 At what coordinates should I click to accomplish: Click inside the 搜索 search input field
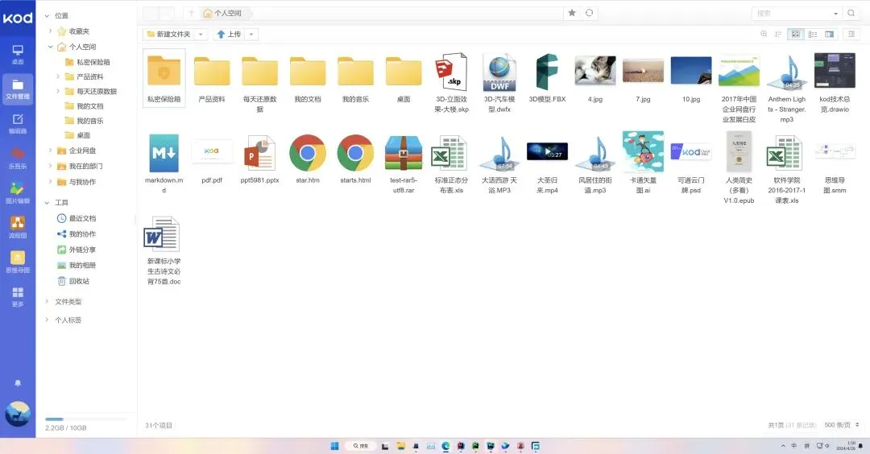tap(793, 13)
